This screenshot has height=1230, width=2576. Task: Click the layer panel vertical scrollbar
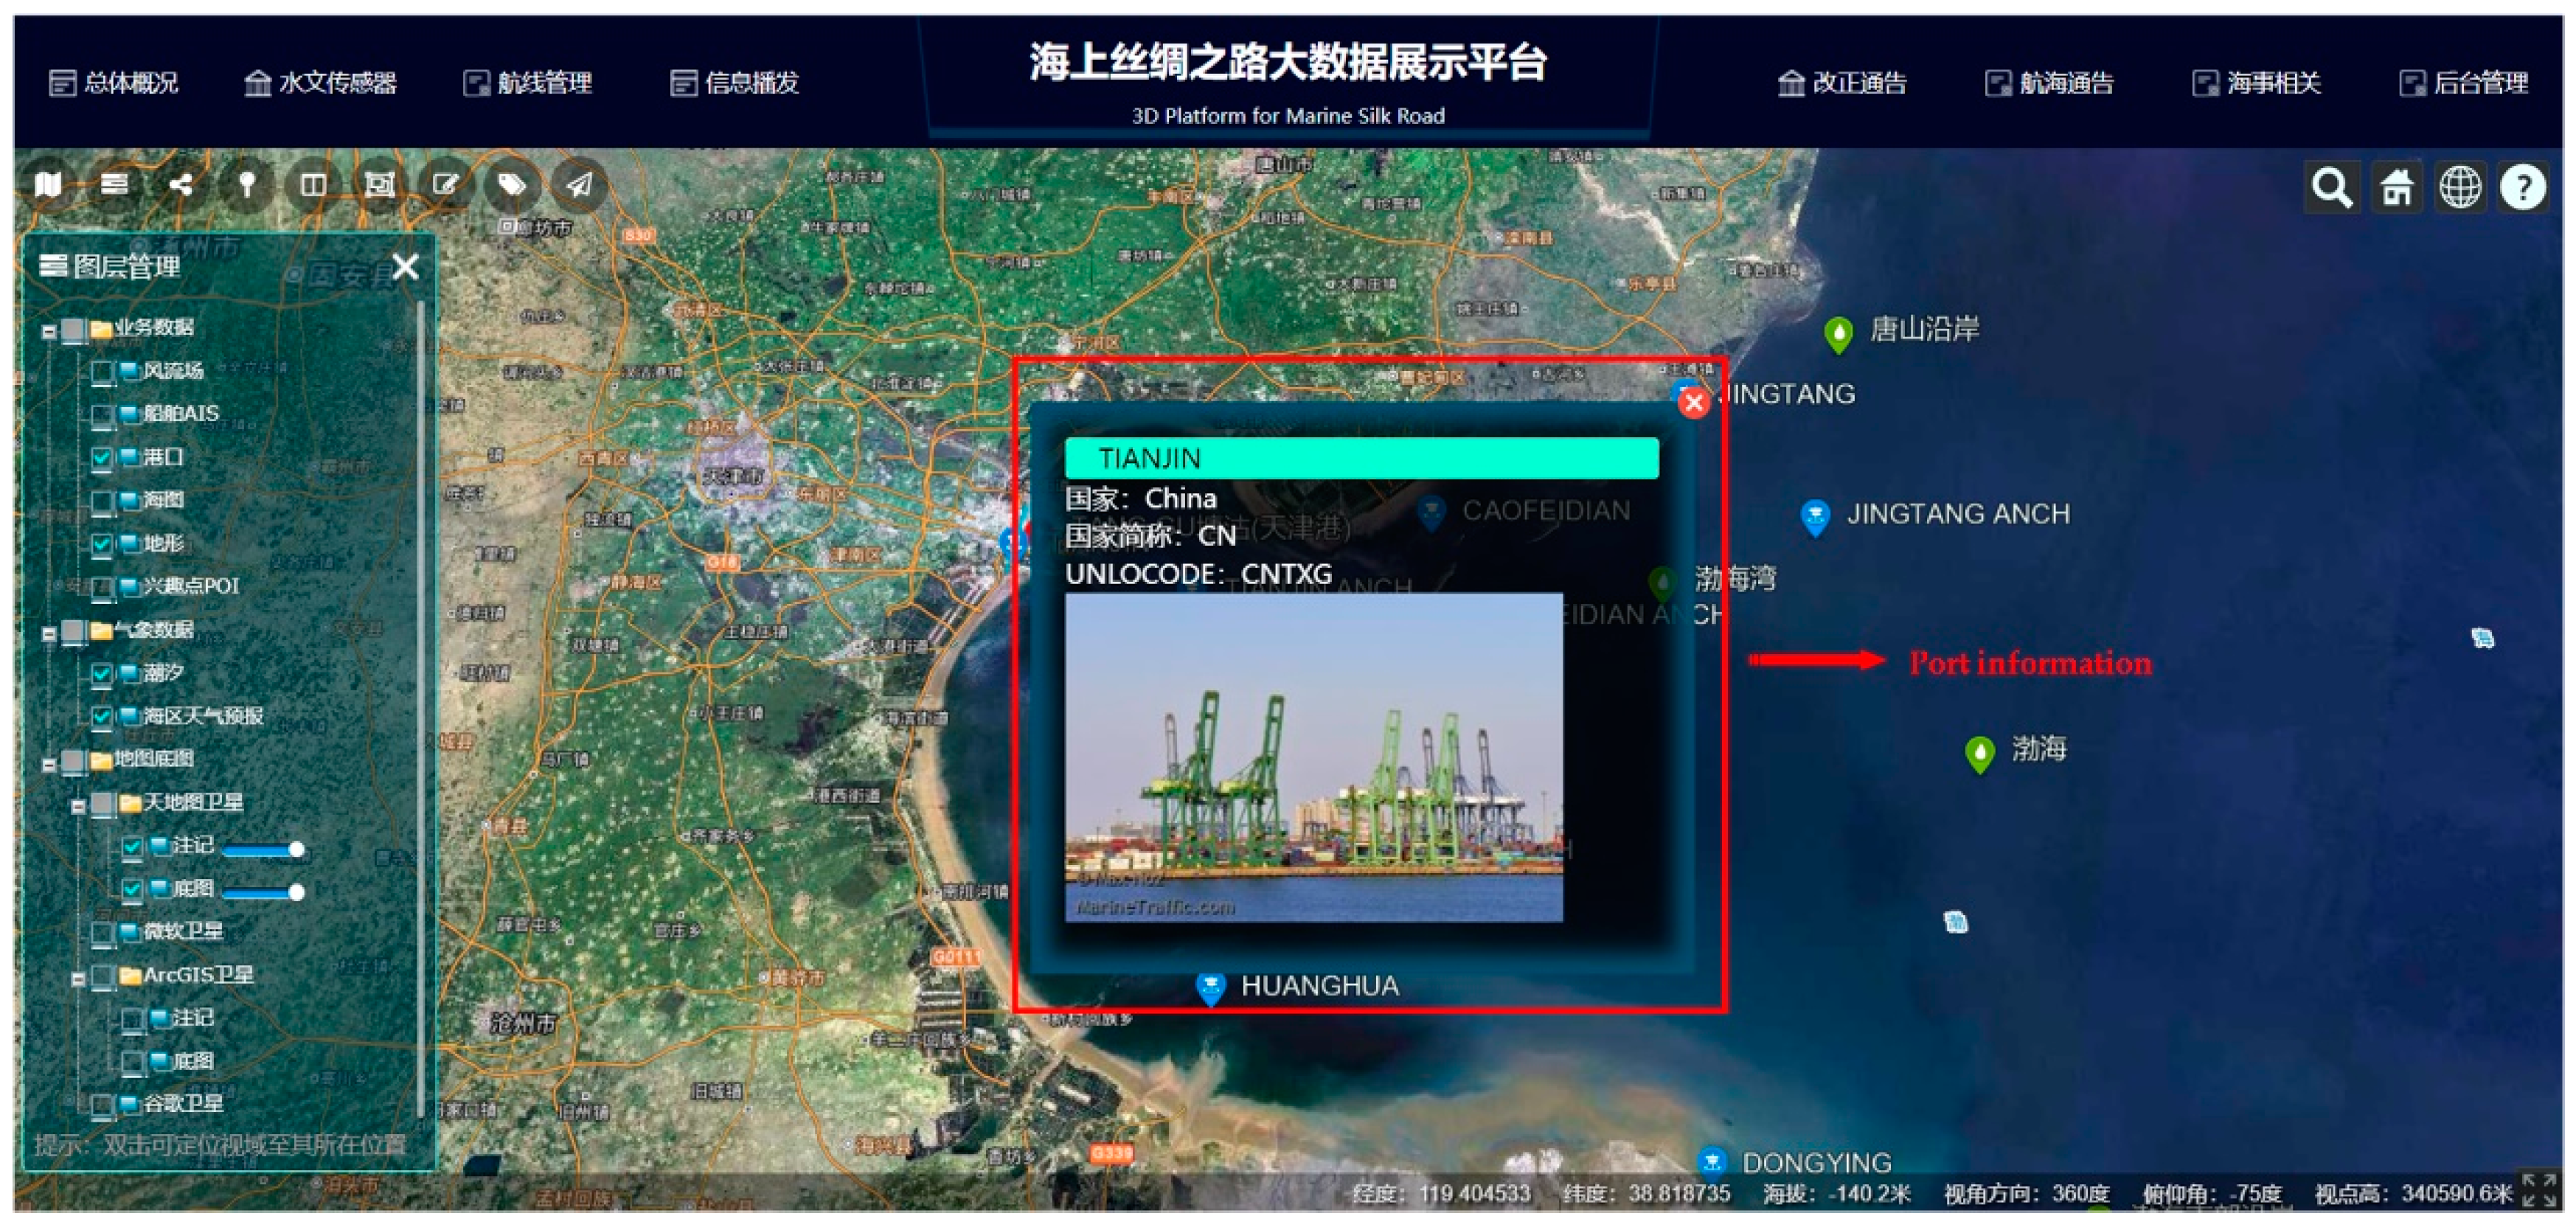(x=421, y=708)
